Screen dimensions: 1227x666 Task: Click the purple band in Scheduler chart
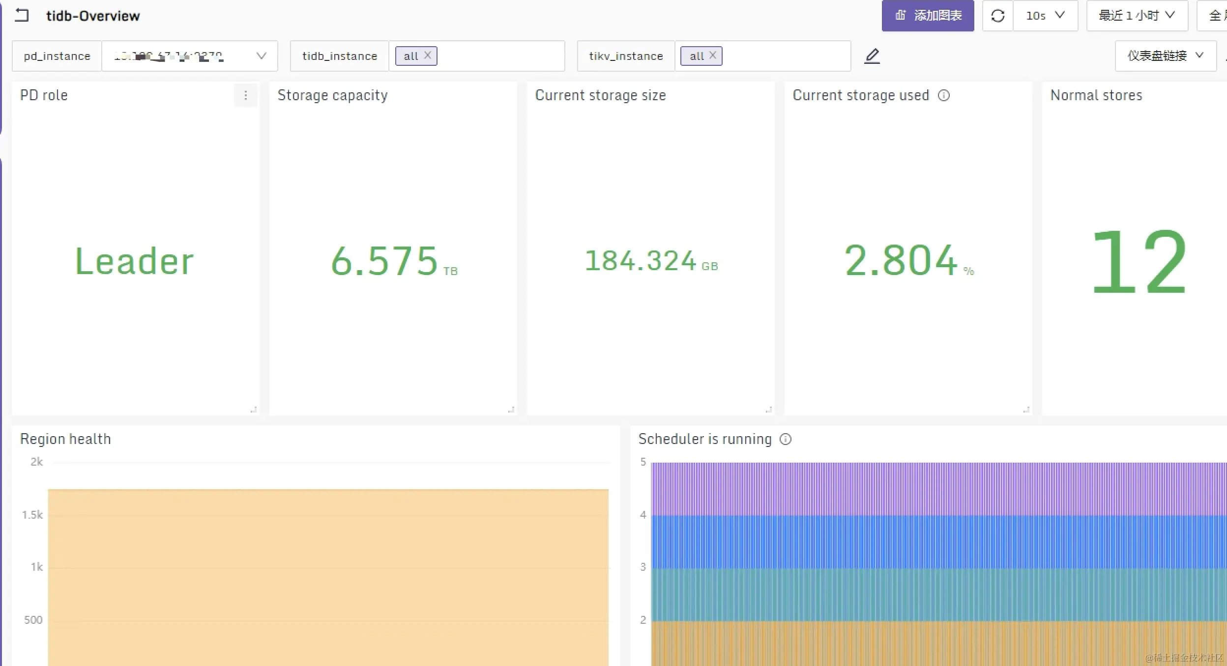coord(934,489)
